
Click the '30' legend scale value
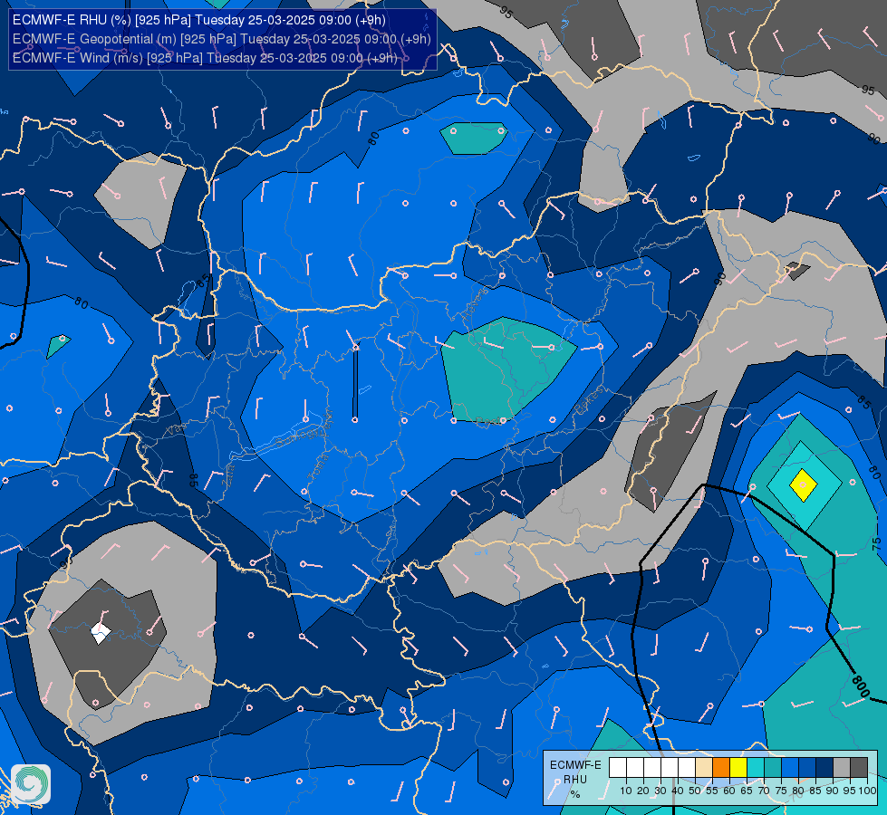[x=660, y=791]
